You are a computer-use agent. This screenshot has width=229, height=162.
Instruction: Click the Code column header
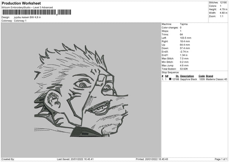click(202, 76)
